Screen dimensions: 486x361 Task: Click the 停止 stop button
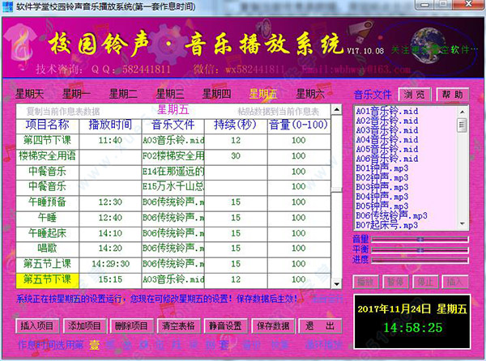click(x=425, y=282)
